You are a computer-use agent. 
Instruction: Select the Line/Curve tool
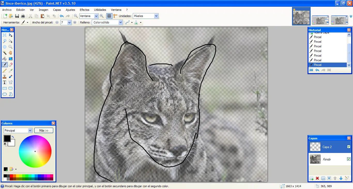11,82
